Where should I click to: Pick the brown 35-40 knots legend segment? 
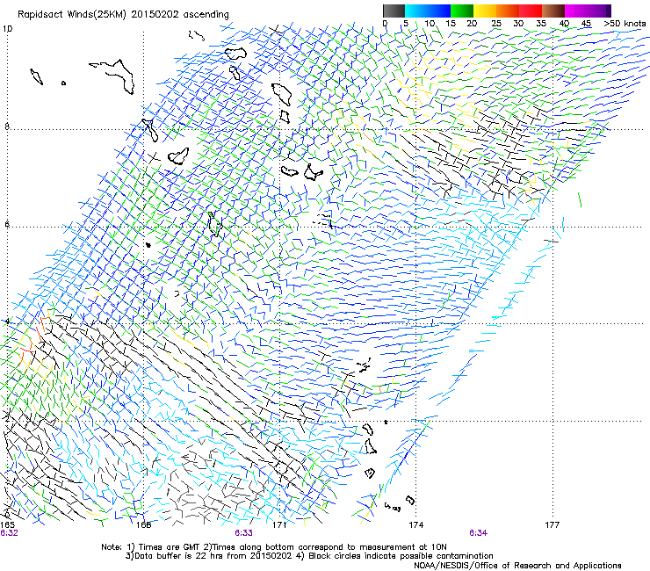pos(553,11)
